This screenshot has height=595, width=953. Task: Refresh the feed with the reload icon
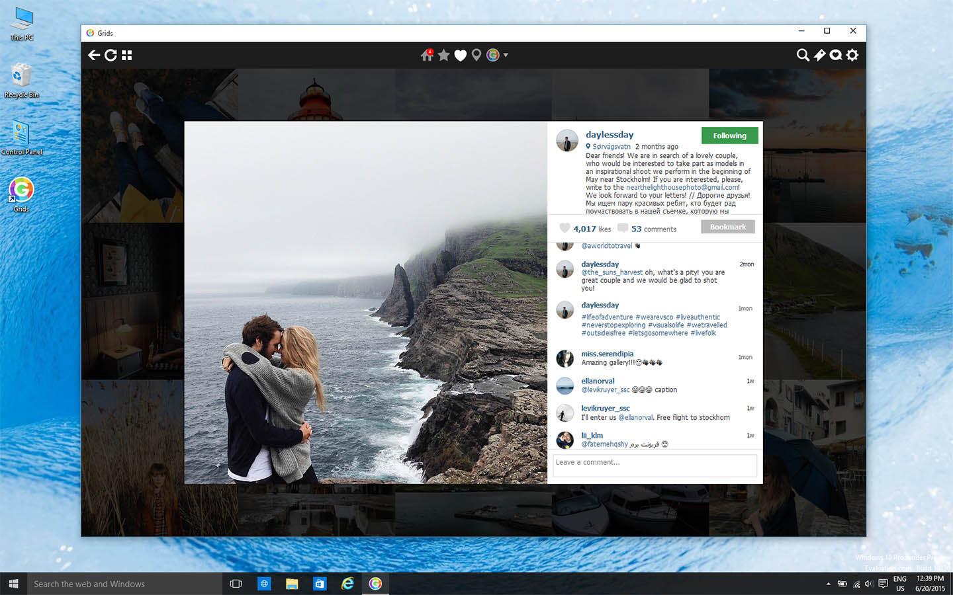(111, 56)
